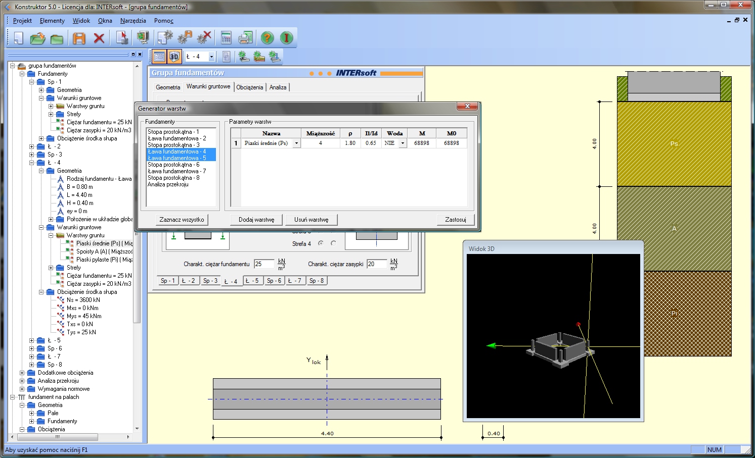
Task: Select Stopa prostokątna - 1 in list
Action: tap(181, 132)
